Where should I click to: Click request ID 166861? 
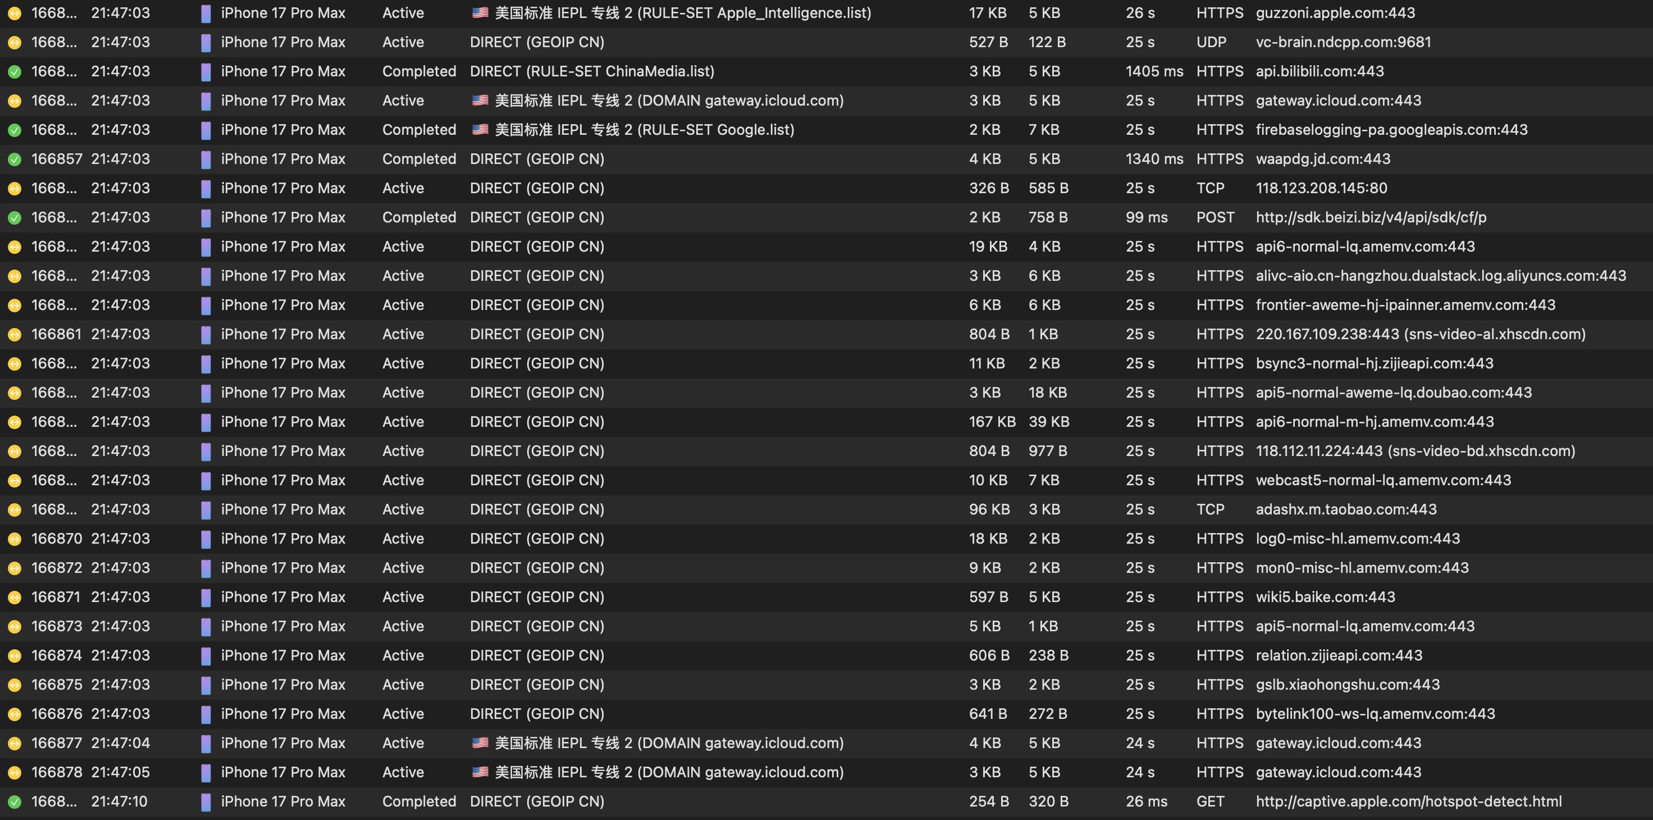pos(57,334)
